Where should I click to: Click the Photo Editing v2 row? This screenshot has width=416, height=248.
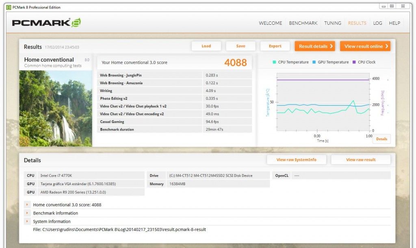tap(174, 98)
